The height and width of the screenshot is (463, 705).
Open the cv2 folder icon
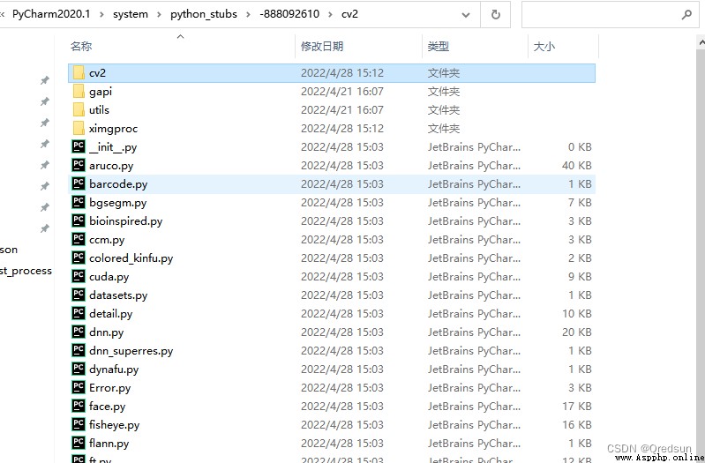coord(79,73)
